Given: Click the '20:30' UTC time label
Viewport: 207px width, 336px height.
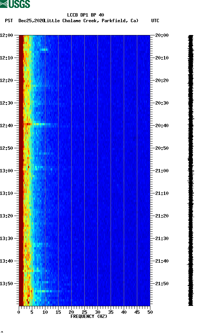Looking at the screenshot, I should (162, 103).
